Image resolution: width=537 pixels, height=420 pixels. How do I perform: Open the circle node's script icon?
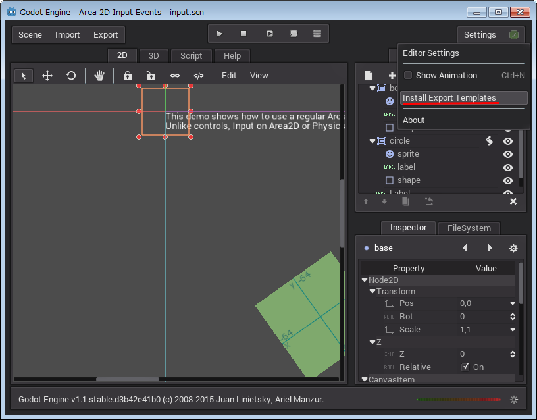[490, 141]
